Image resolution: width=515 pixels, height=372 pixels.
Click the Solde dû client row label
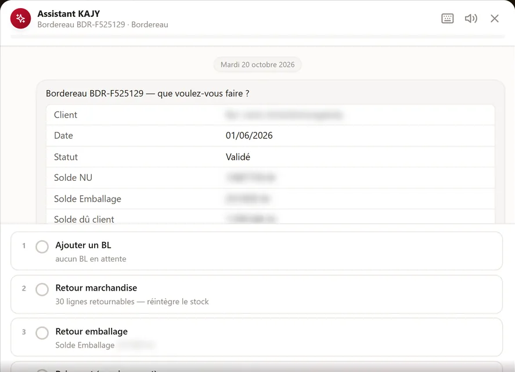tap(84, 219)
